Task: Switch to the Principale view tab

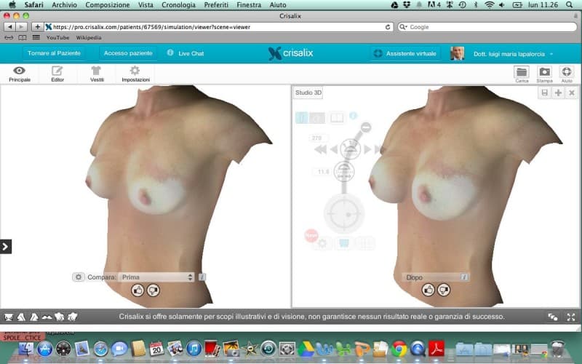Action: [20, 74]
